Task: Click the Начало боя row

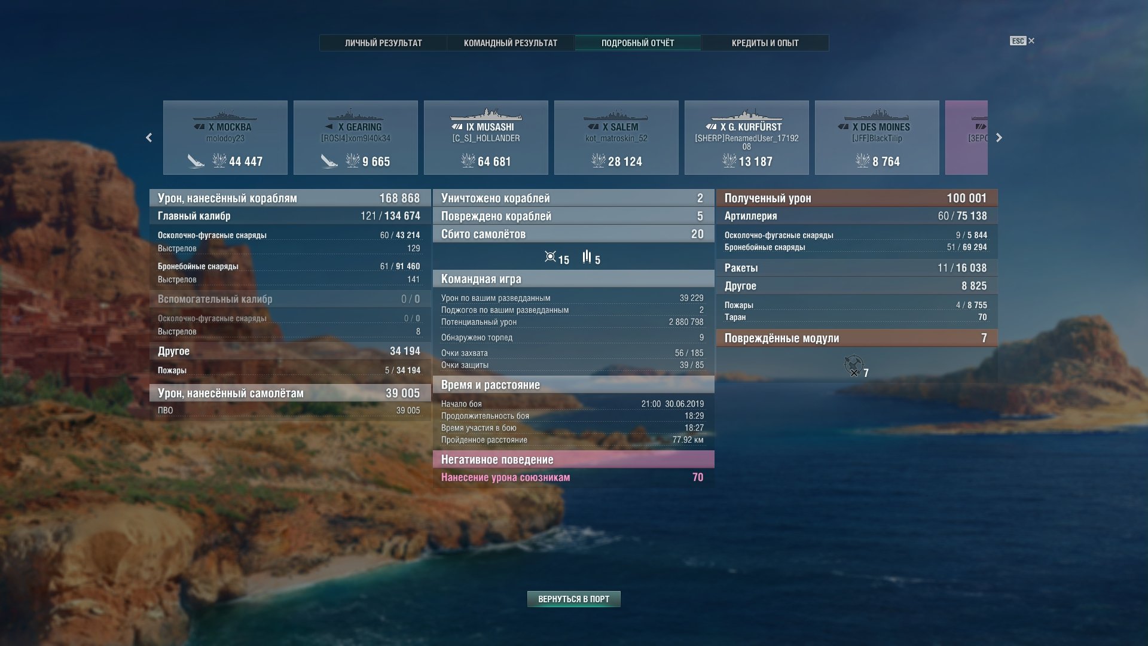Action: tap(573, 404)
